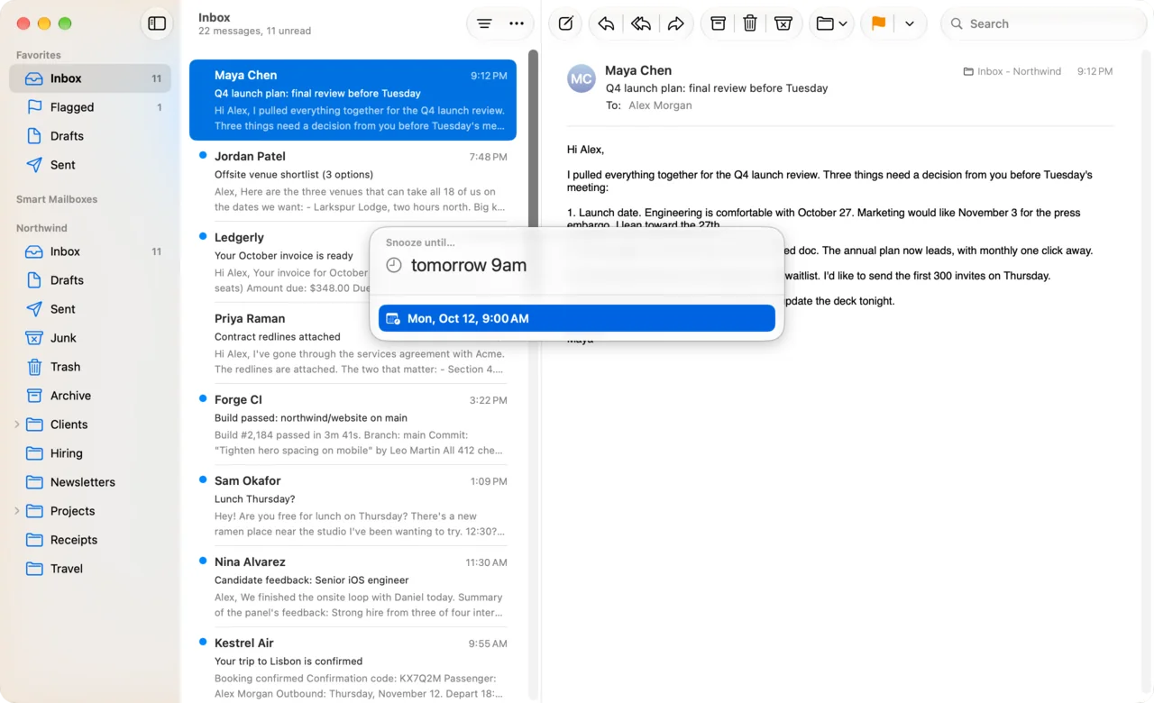Open the Northwind Junk folder
Image resolution: width=1154 pixels, height=703 pixels.
[90, 338]
